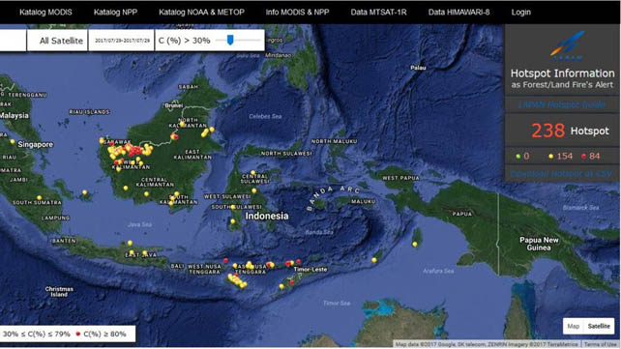This screenshot has width=621, height=349.
Task: Click the Download Hotspot as CSV link
Action: (x=561, y=174)
